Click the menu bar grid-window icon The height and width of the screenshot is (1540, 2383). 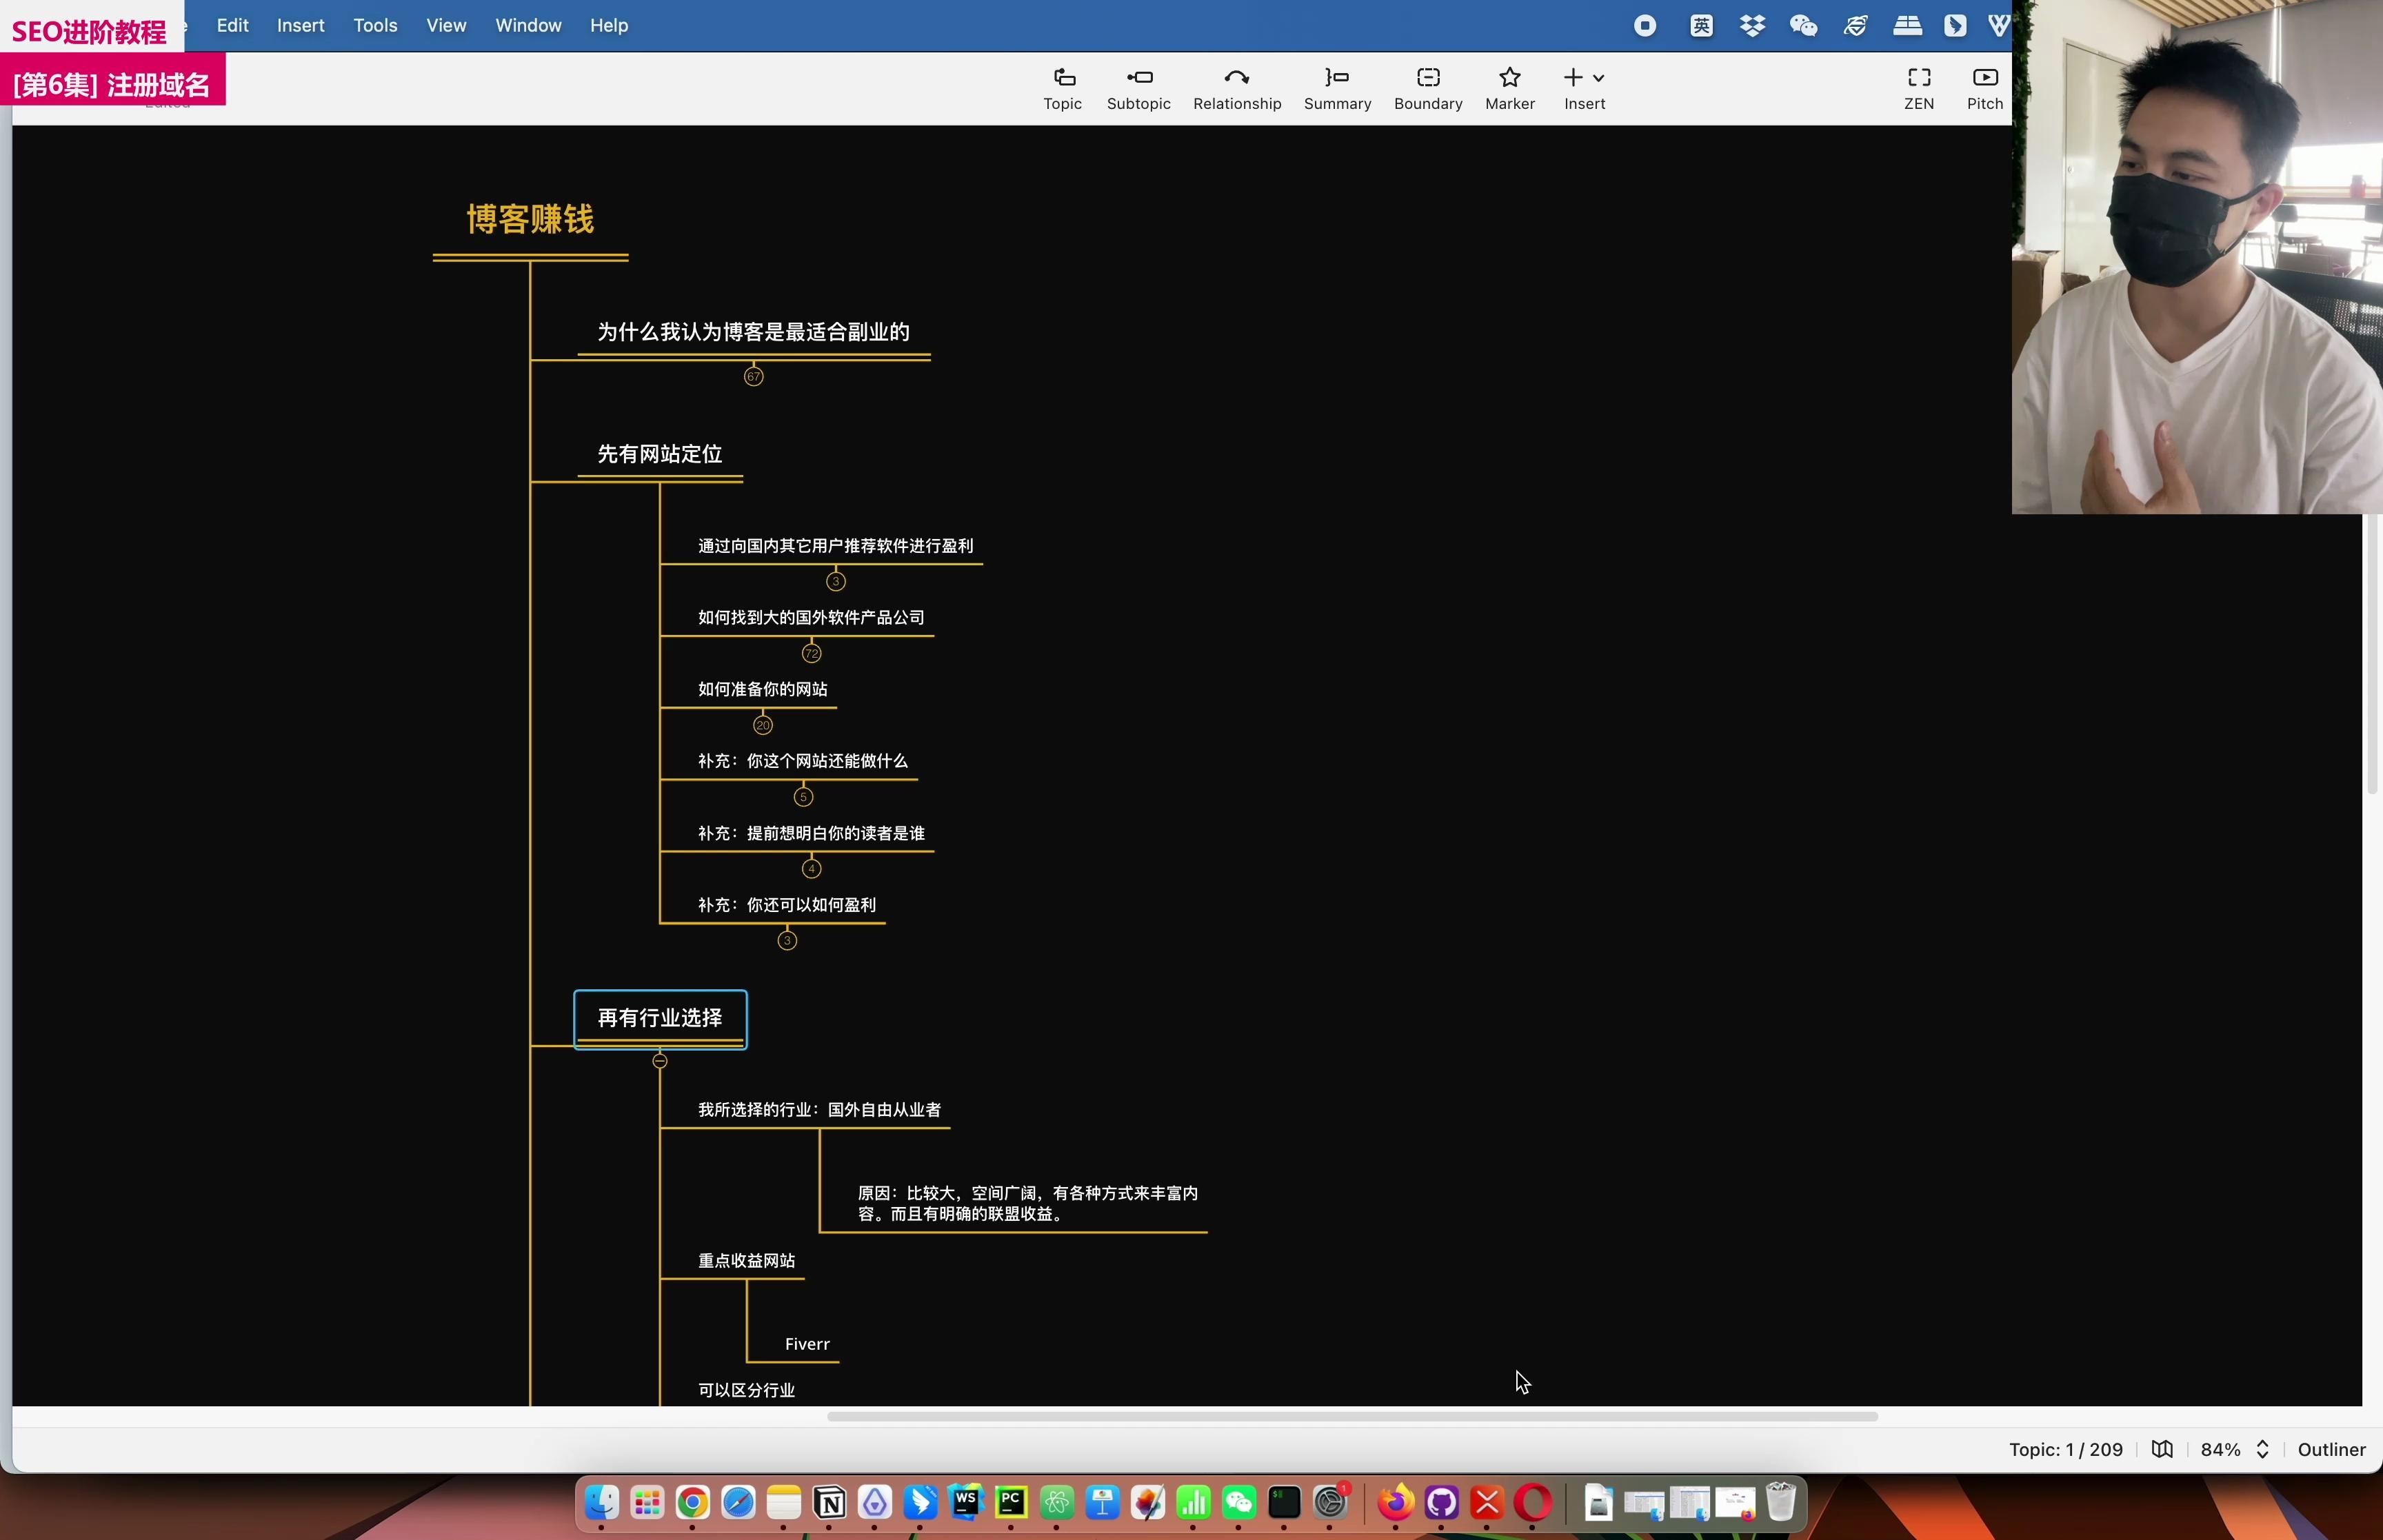(x=1907, y=26)
